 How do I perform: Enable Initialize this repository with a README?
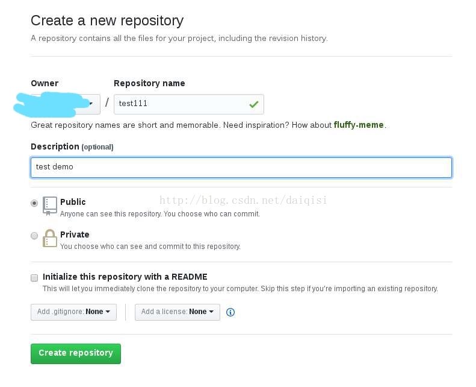tap(34, 277)
